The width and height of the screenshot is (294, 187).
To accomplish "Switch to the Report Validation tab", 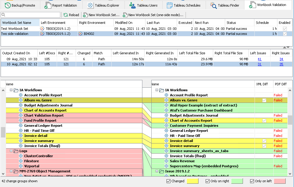I will click(61, 5).
